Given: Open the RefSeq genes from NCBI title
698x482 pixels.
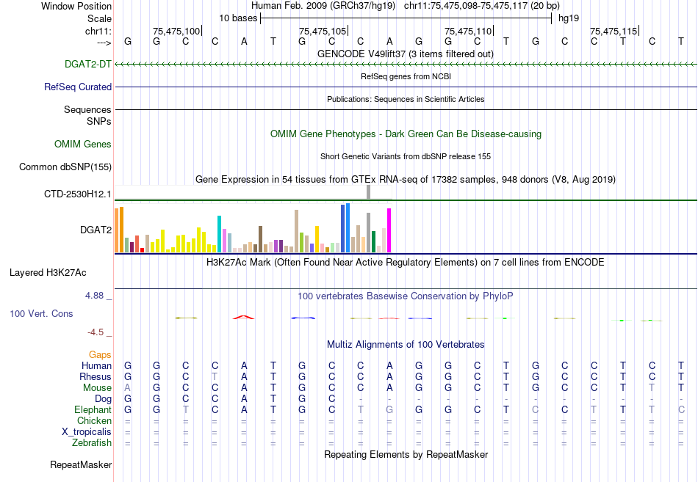Looking at the screenshot, I should 406,76.
